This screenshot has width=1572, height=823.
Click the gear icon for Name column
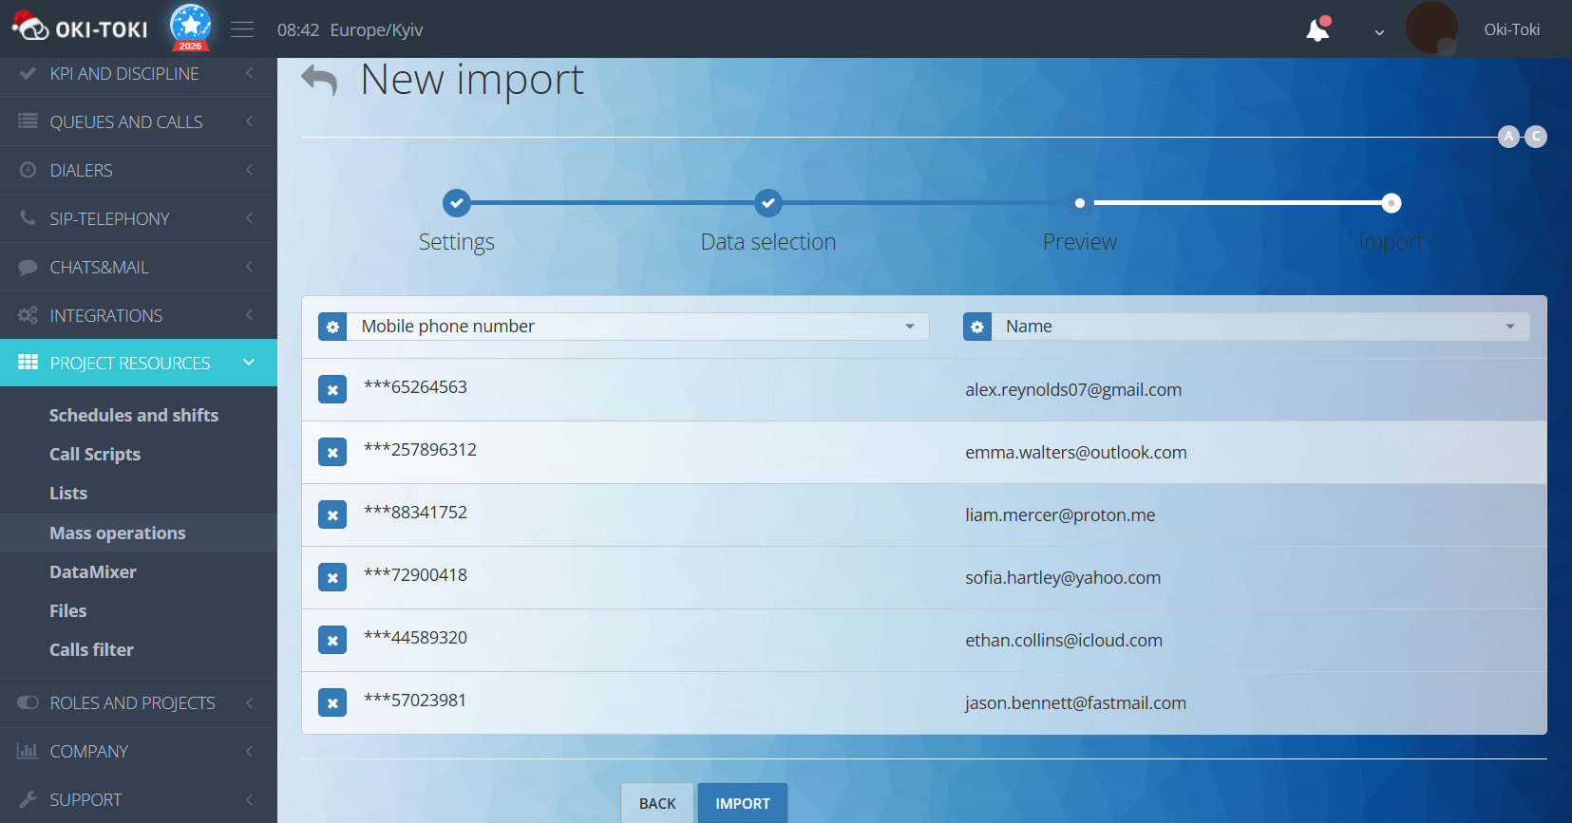tap(976, 327)
